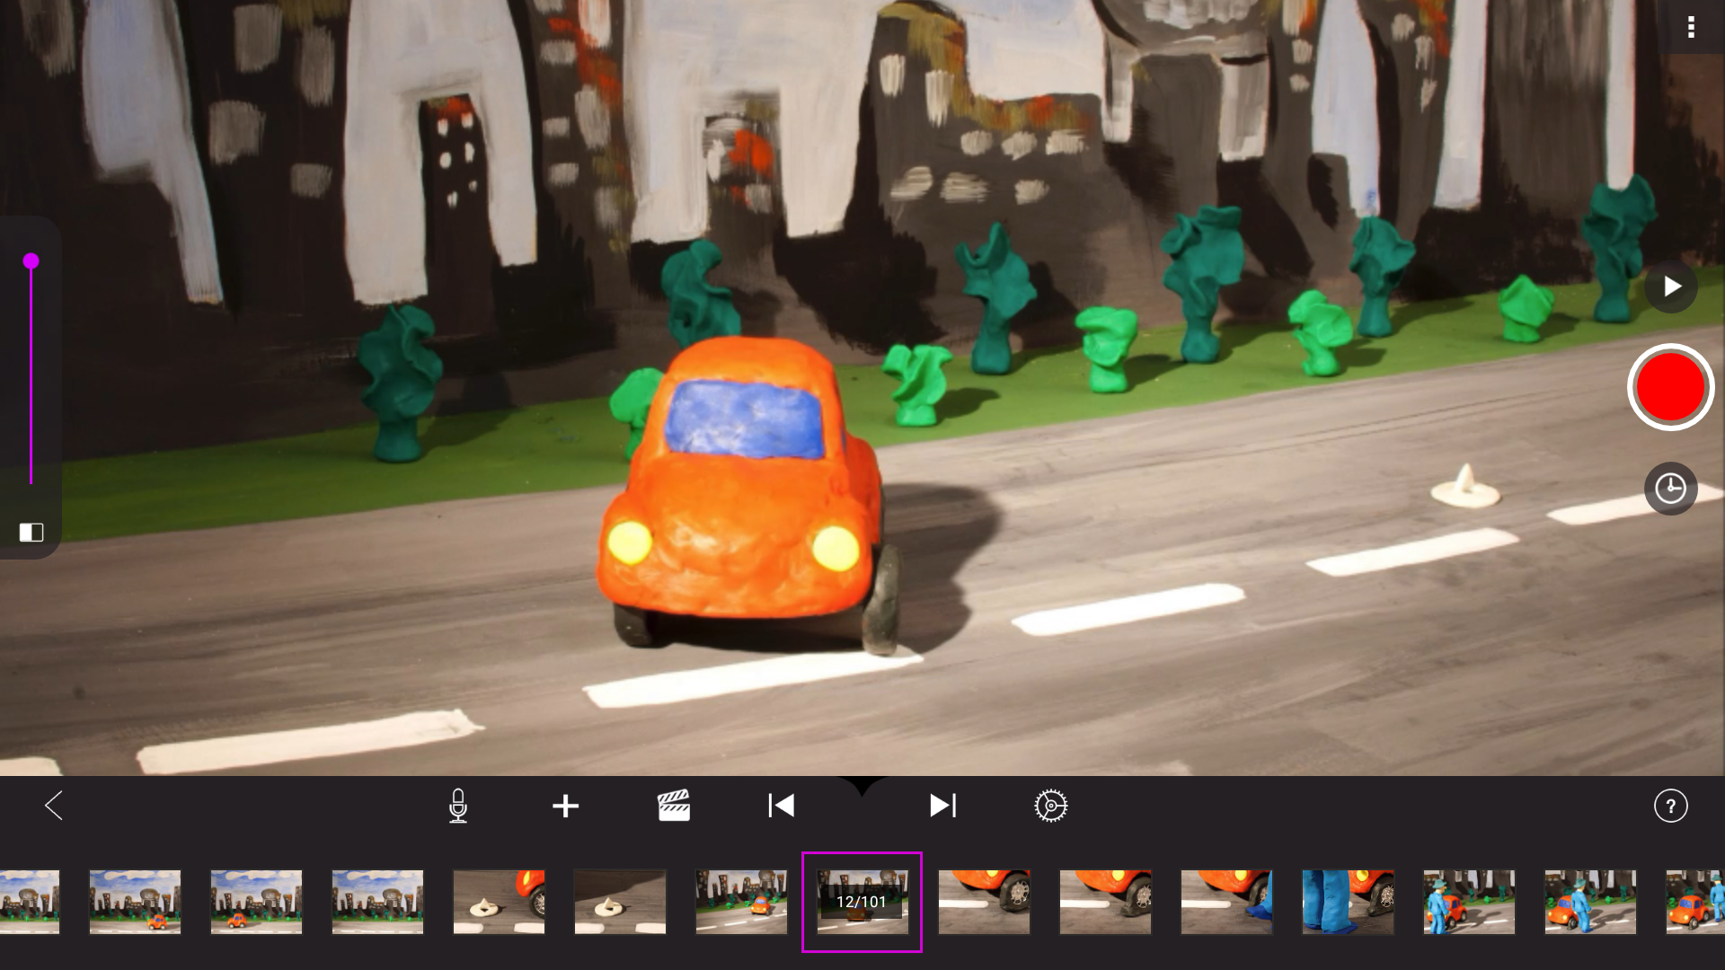
Task: Click the movie clapperboard export icon
Action: (x=676, y=806)
